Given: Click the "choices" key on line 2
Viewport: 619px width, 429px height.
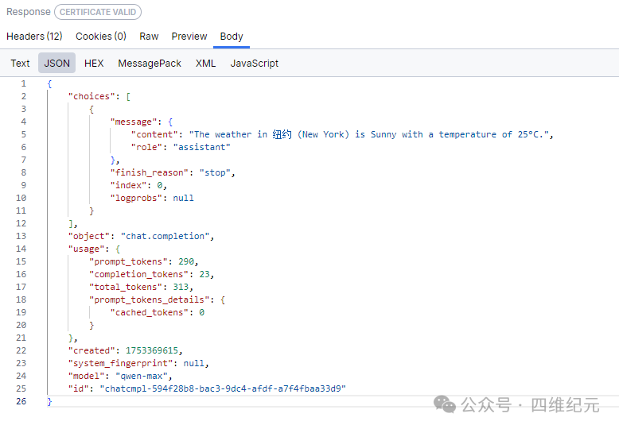Looking at the screenshot, I should coord(91,97).
